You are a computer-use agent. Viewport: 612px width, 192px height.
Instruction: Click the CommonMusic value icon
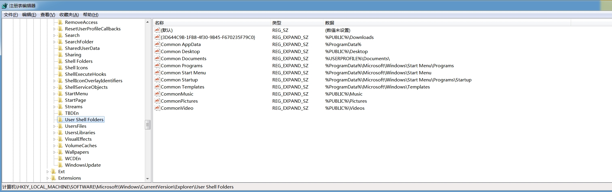pyautogui.click(x=157, y=94)
